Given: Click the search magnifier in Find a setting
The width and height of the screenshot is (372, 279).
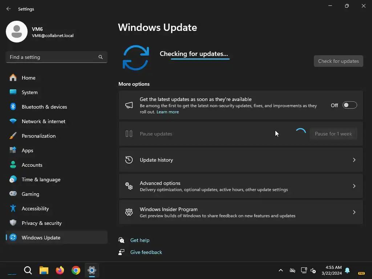Looking at the screenshot, I should pos(101,57).
